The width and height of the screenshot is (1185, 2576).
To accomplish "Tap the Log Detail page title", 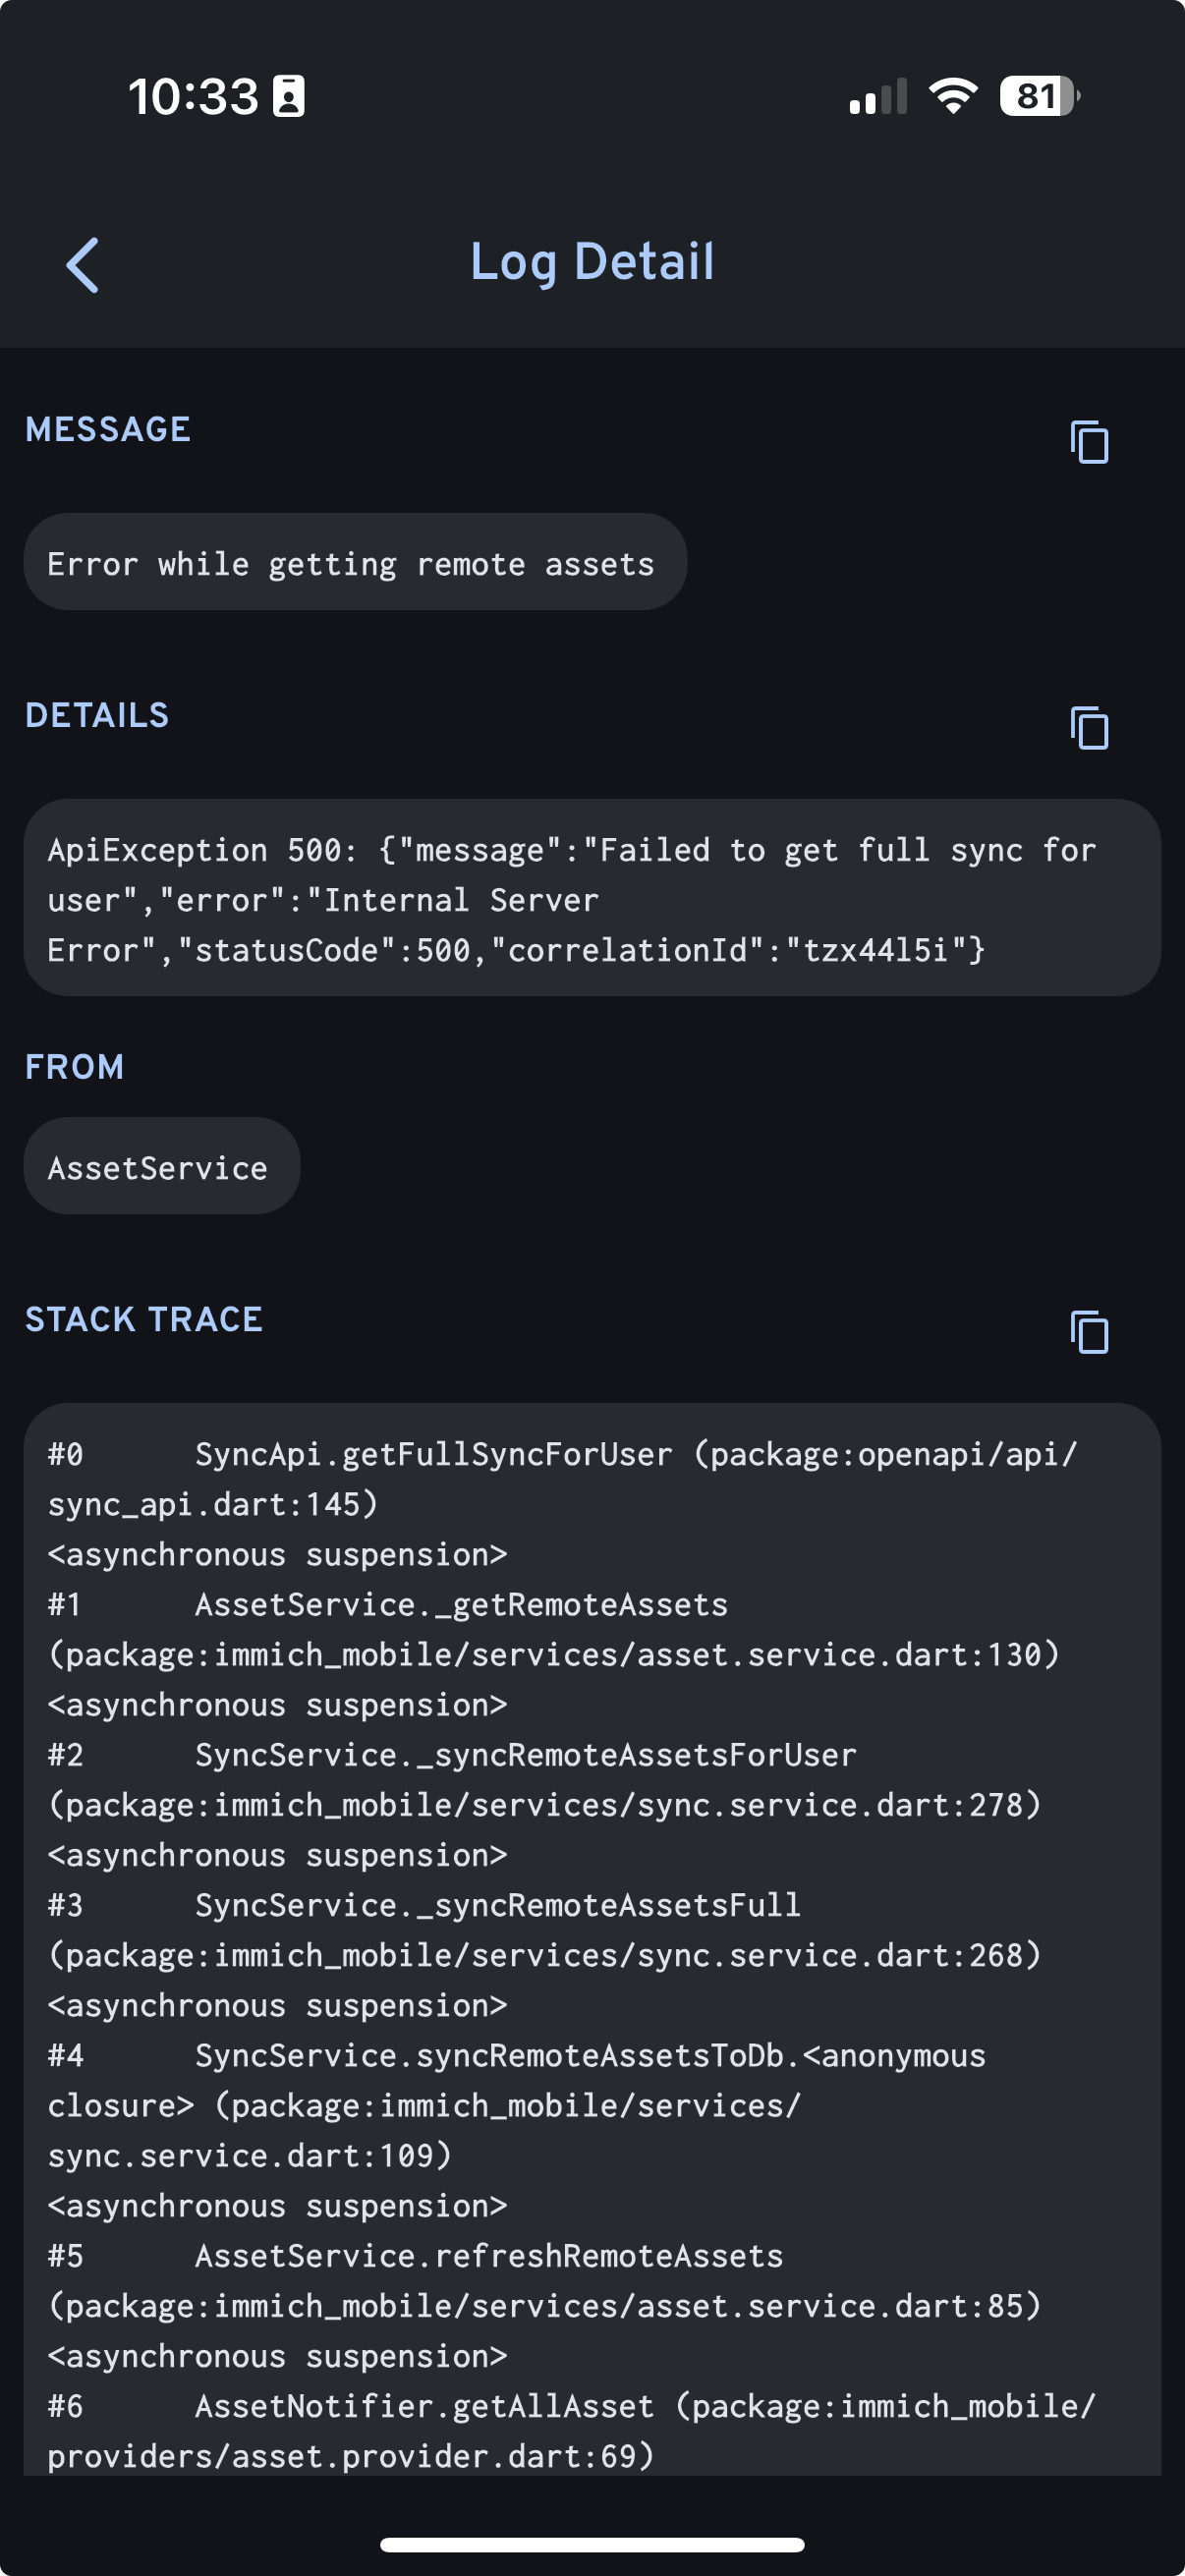I will click(592, 262).
